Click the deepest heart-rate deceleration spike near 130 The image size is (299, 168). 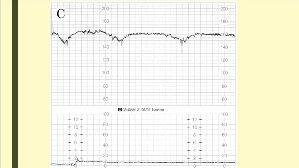point(182,47)
